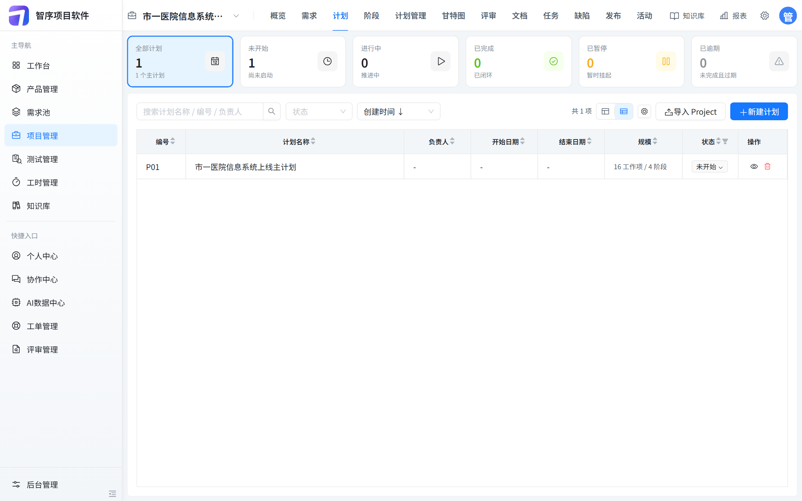This screenshot has width=802, height=501.
Task: Select 项目管理 in the sidebar
Action: [61, 136]
